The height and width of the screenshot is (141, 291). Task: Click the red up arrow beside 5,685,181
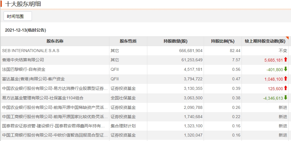(285, 59)
